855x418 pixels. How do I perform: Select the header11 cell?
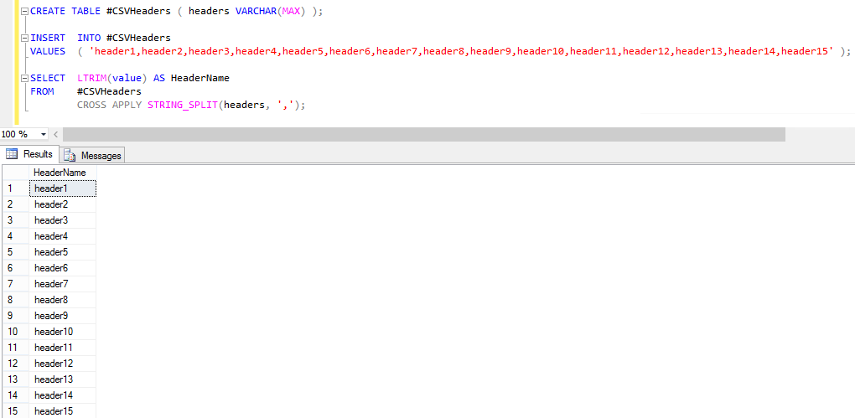coord(62,347)
